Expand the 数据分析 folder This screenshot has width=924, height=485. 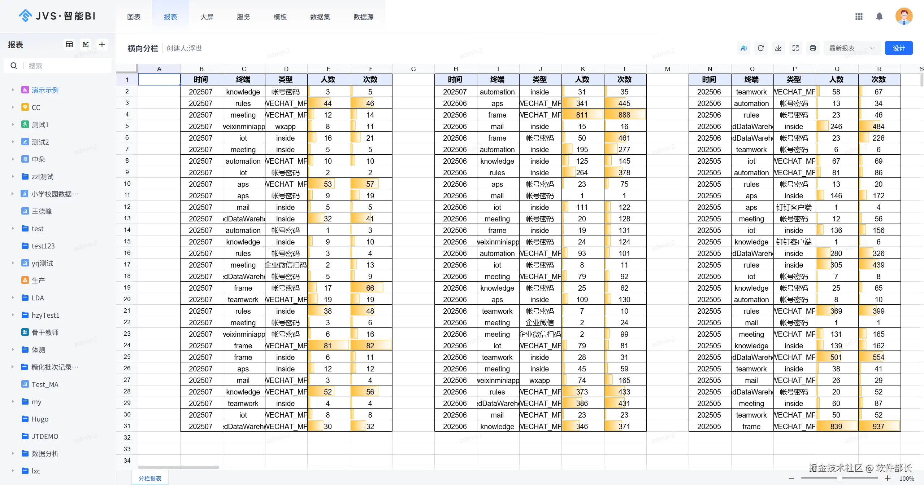13,453
